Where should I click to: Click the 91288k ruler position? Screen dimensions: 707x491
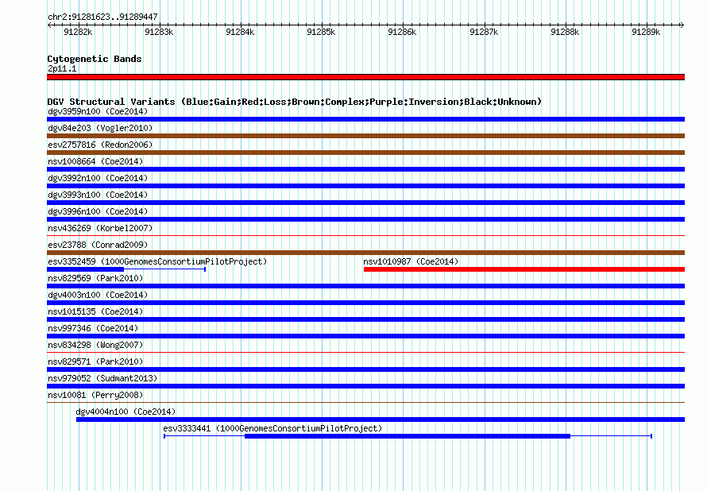pyautogui.click(x=565, y=32)
